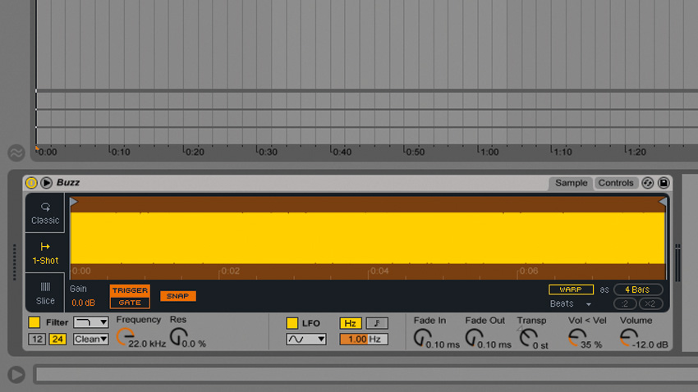Click the envelope wave icon at left

click(x=16, y=153)
